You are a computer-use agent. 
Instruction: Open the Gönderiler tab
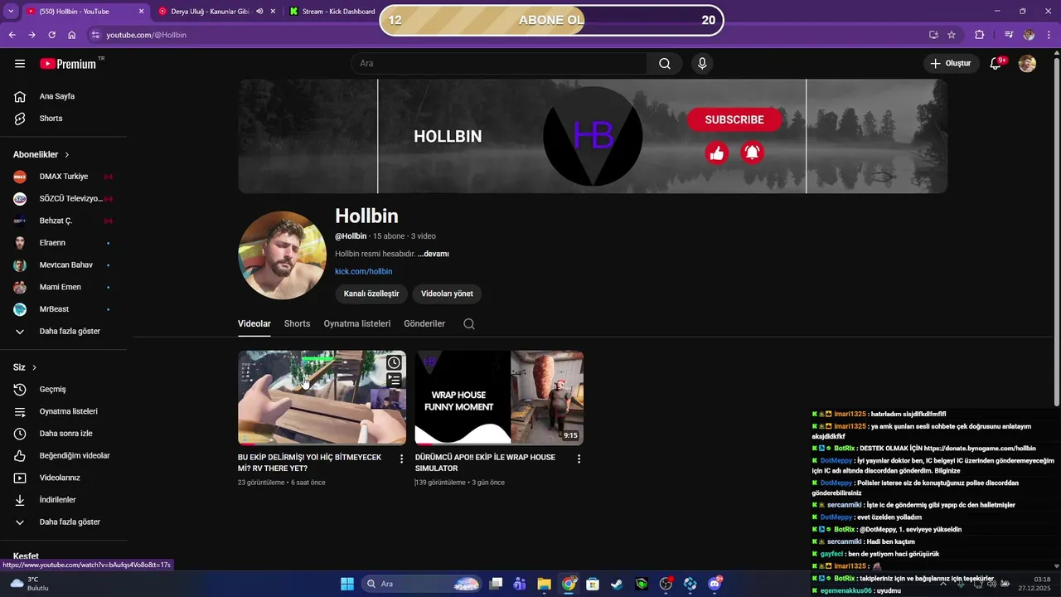pos(424,324)
